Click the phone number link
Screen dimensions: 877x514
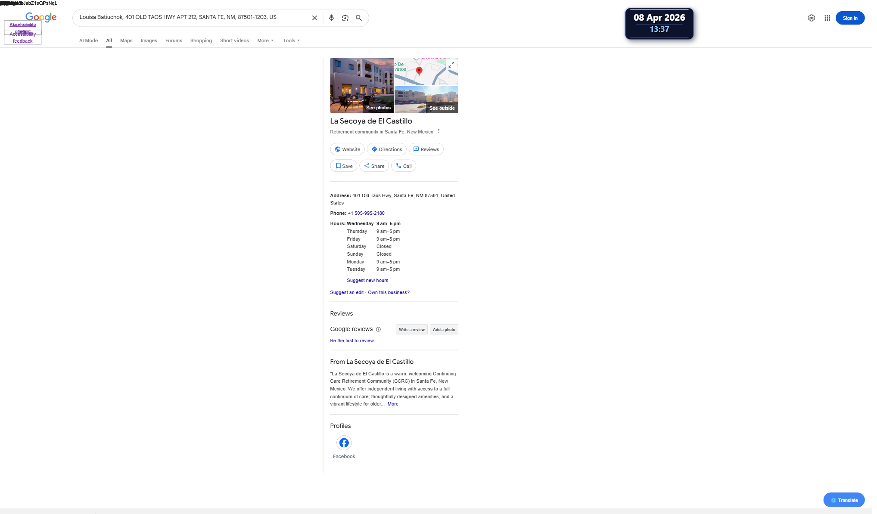click(366, 213)
